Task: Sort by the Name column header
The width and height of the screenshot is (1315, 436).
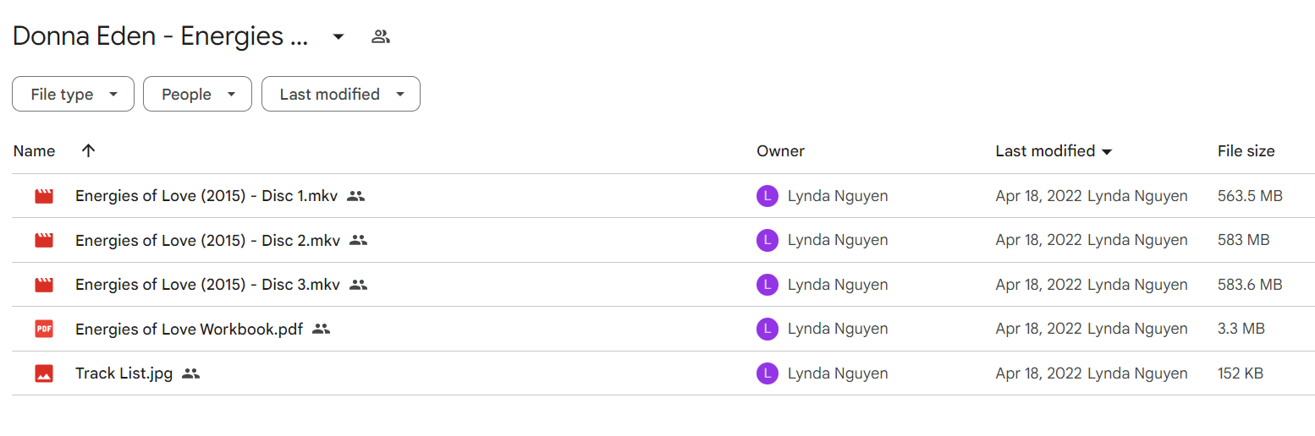Action: point(35,151)
